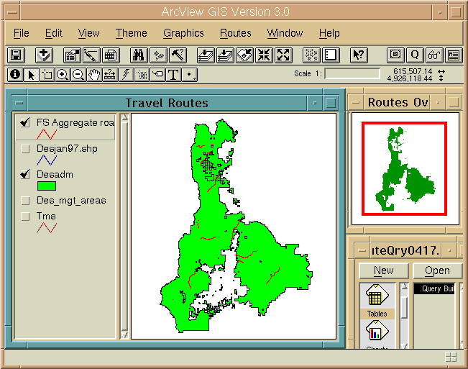Click the Clear Selected Features icon

(331, 55)
